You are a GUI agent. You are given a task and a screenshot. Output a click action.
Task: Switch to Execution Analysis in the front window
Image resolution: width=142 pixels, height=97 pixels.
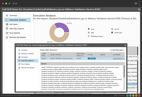(x=28, y=54)
